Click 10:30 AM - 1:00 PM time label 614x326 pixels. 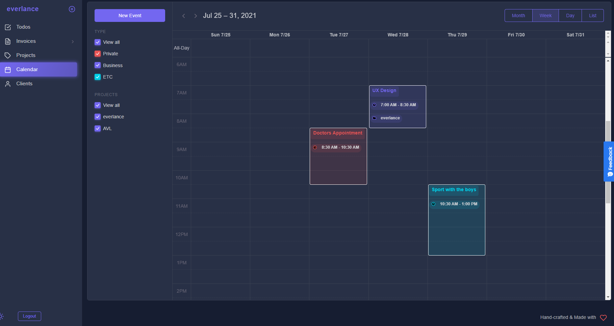click(x=459, y=204)
